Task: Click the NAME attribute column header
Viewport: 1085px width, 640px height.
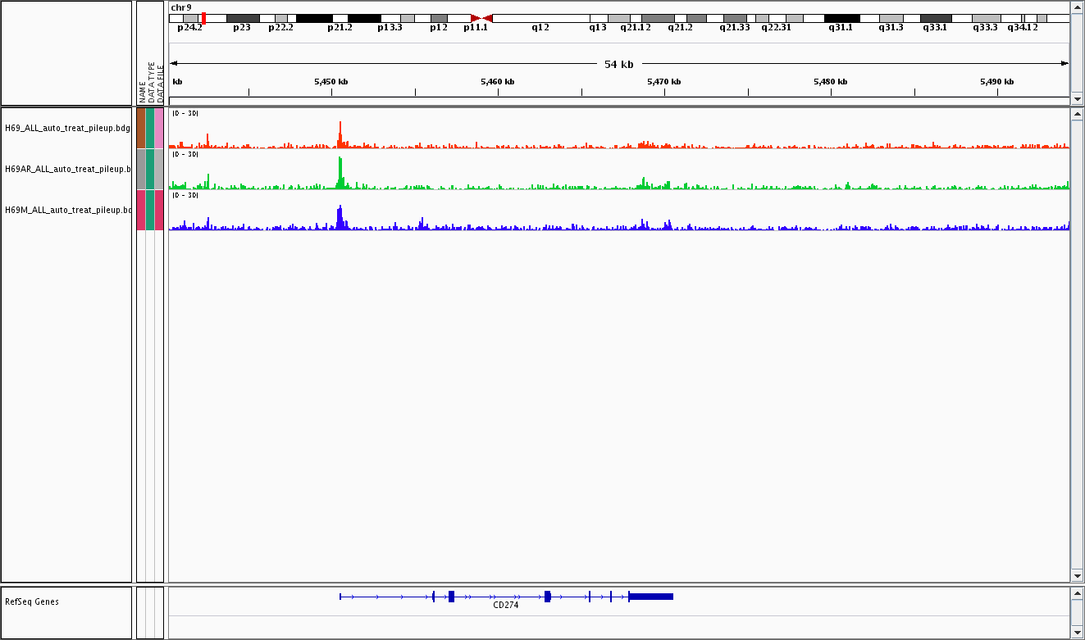Action: coord(142,90)
